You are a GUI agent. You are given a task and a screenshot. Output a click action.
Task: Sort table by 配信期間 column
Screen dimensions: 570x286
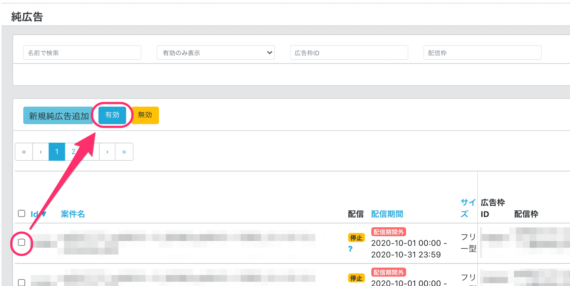pyautogui.click(x=387, y=214)
